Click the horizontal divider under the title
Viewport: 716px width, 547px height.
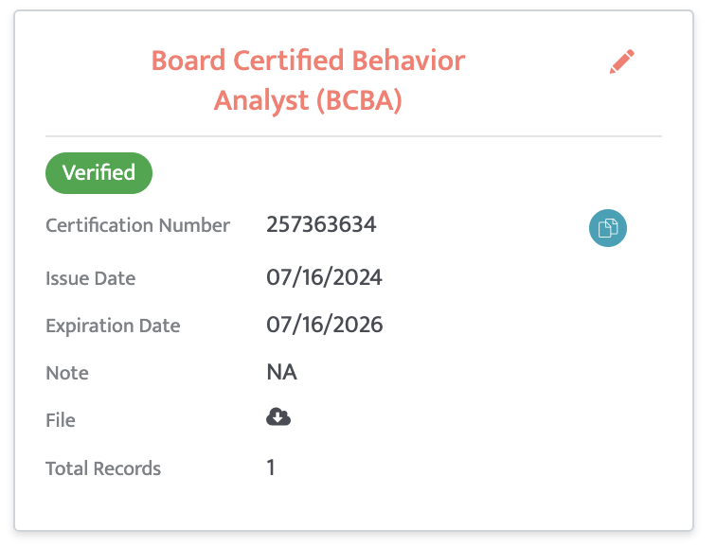[x=353, y=136]
